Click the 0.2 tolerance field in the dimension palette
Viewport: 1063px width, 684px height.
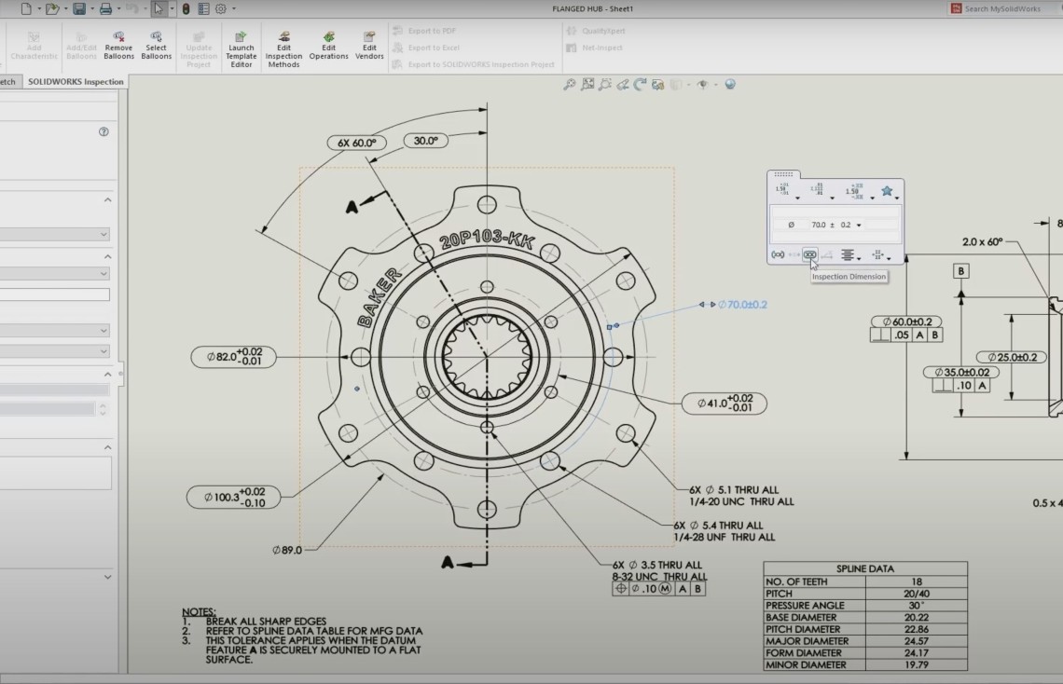846,225
